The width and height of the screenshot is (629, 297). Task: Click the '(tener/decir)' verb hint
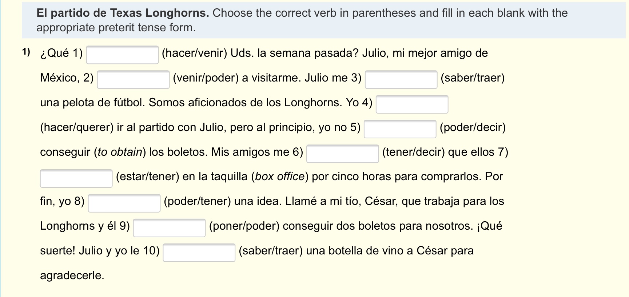(x=413, y=152)
